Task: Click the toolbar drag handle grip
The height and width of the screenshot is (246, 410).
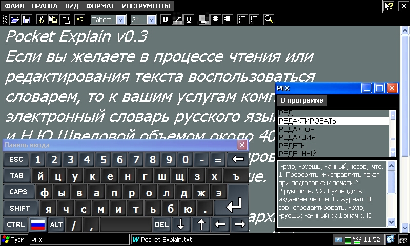Action: (5, 19)
